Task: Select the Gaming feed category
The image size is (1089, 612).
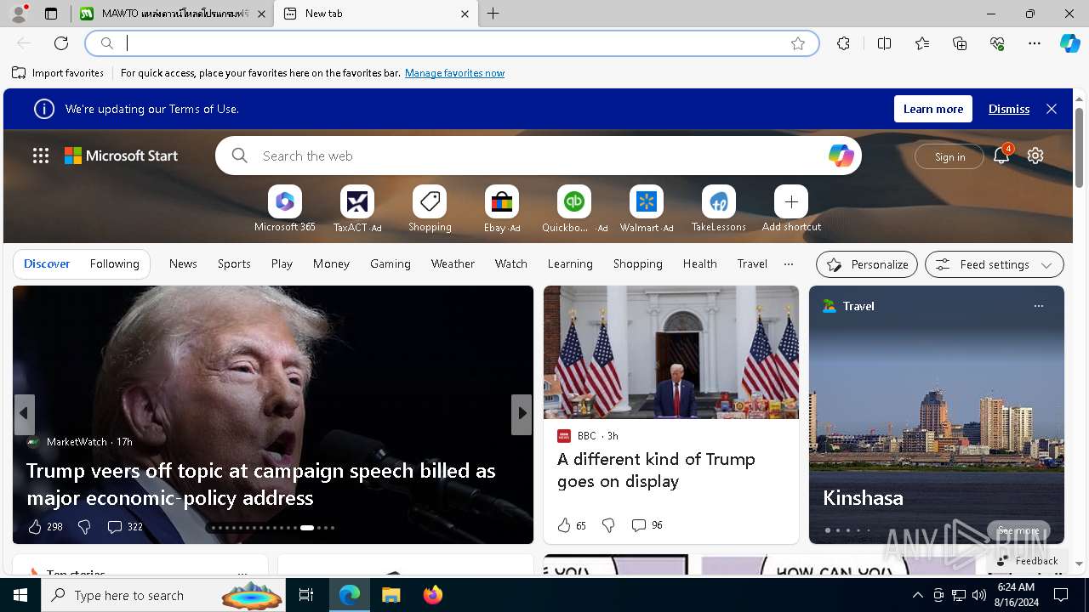Action: pyautogui.click(x=391, y=264)
